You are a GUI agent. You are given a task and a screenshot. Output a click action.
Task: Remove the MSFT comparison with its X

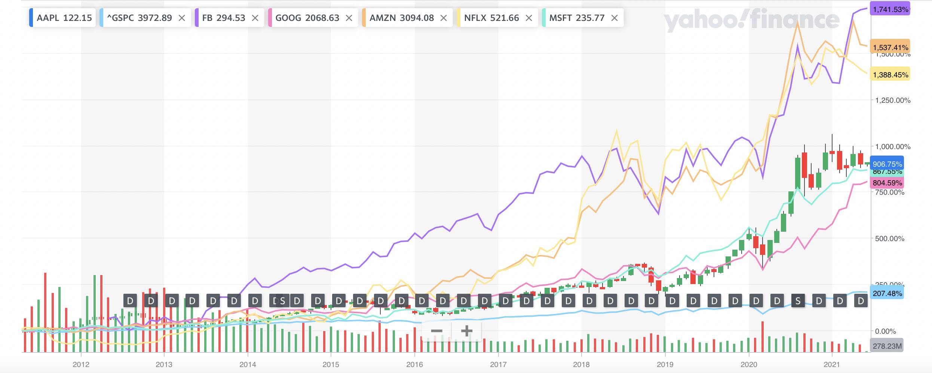[x=614, y=18]
